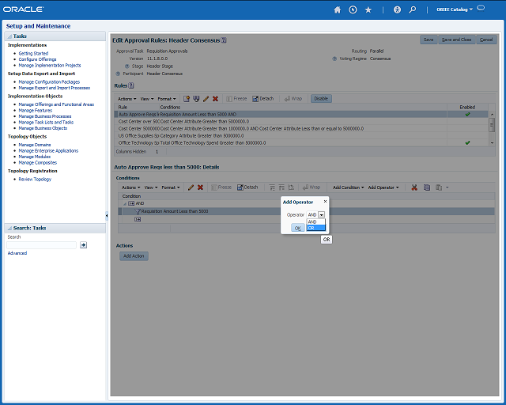Open the Paste options arrow in Conditions toolbar
The image size is (506, 405).
[447, 187]
